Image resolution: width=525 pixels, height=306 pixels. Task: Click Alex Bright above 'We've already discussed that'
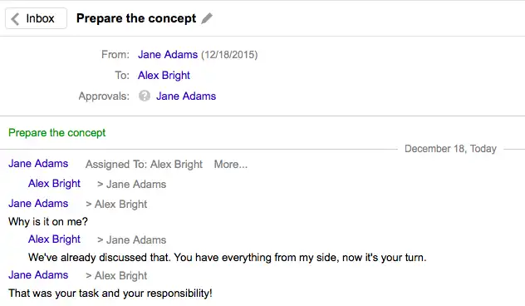[54, 239]
